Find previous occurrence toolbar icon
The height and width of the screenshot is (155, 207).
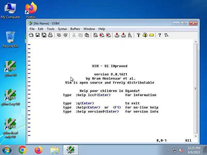(x=108, y=35)
